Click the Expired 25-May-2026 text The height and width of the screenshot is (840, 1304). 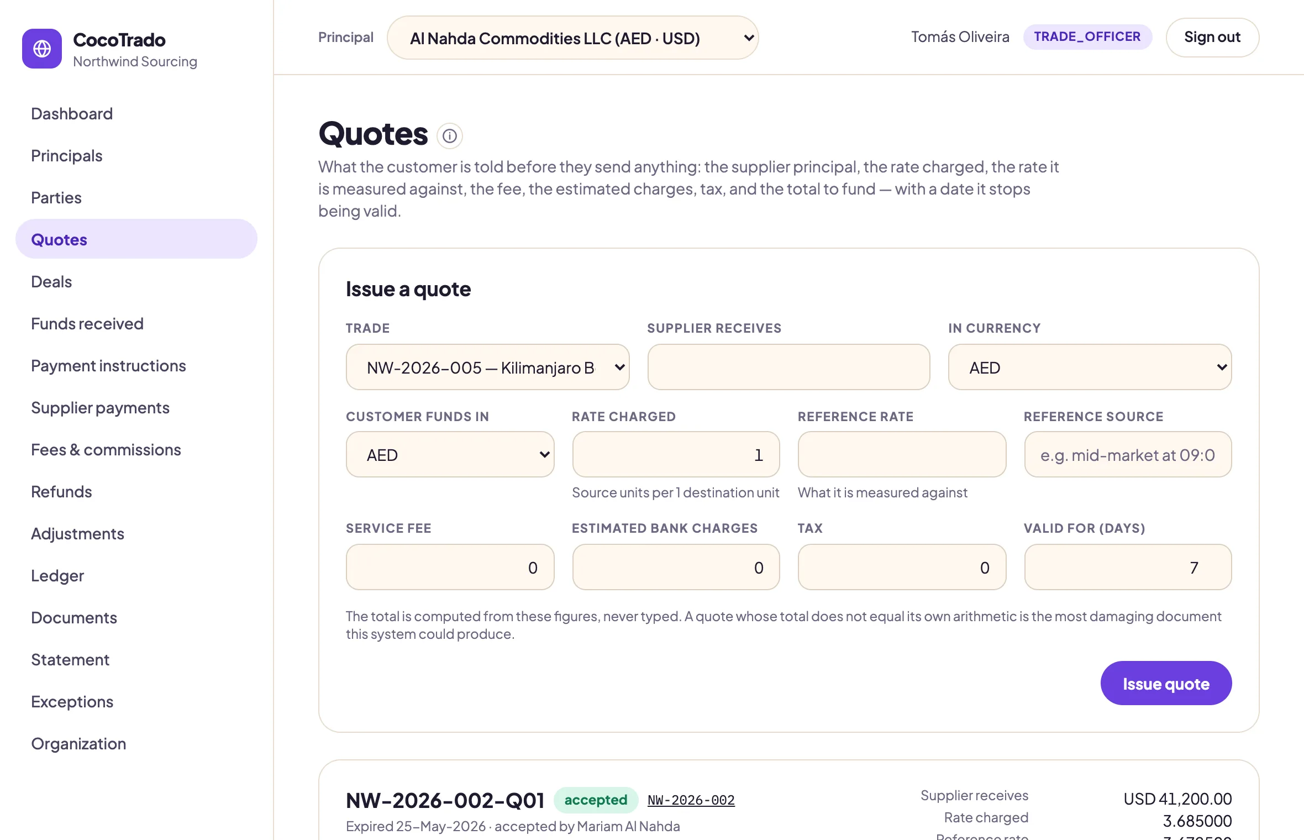[x=416, y=826]
